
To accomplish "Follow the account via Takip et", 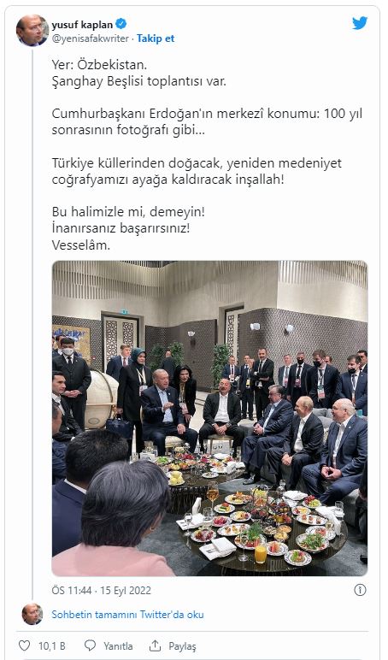I will 156,38.
